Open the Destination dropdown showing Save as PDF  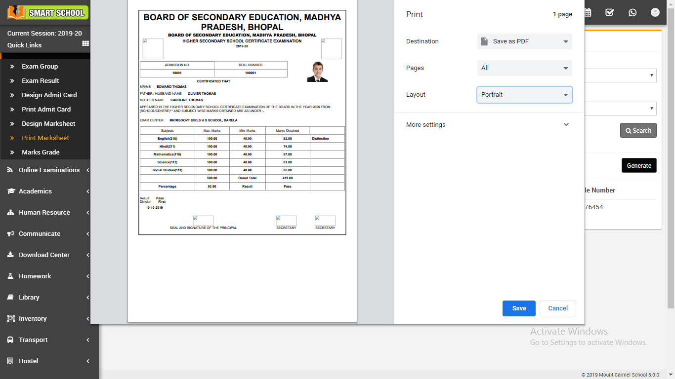(524, 41)
